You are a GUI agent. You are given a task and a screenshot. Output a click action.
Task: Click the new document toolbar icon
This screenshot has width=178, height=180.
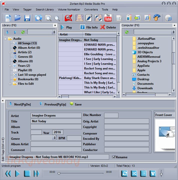[x=8, y=18]
